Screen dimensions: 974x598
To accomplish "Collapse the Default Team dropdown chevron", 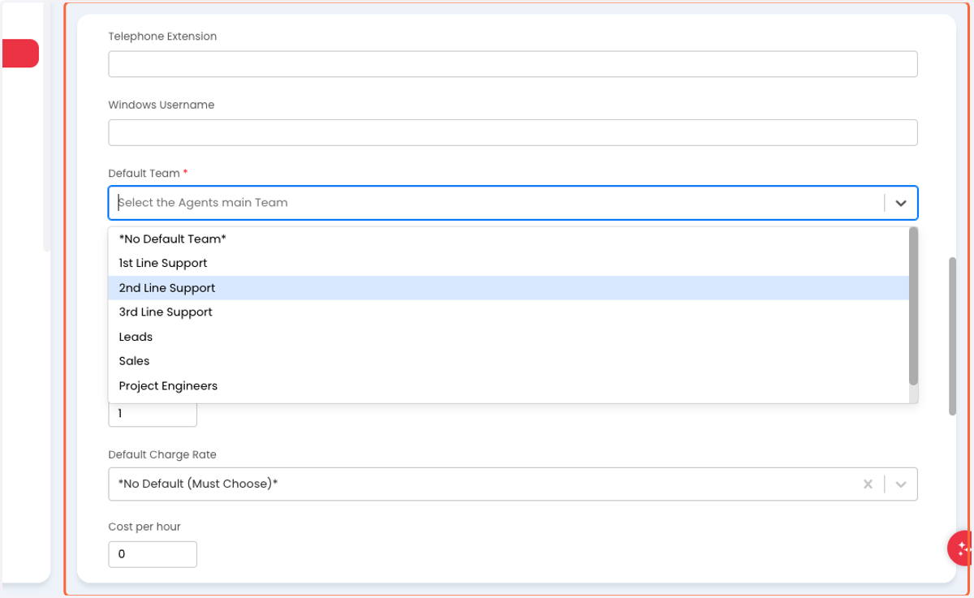I will click(x=901, y=203).
